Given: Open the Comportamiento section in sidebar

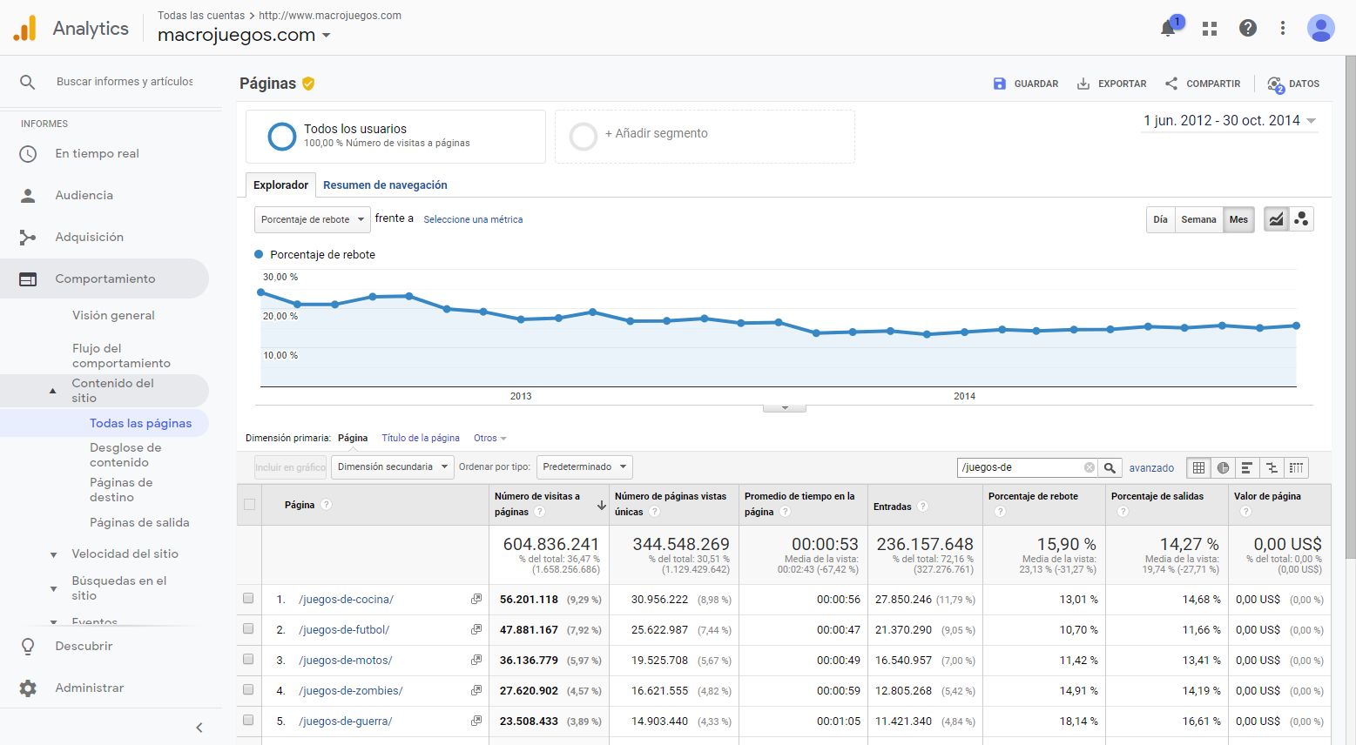Looking at the screenshot, I should (105, 279).
